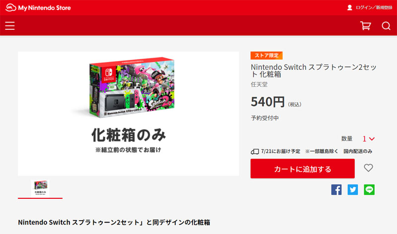Click the search magnifier icon

pyautogui.click(x=386, y=26)
